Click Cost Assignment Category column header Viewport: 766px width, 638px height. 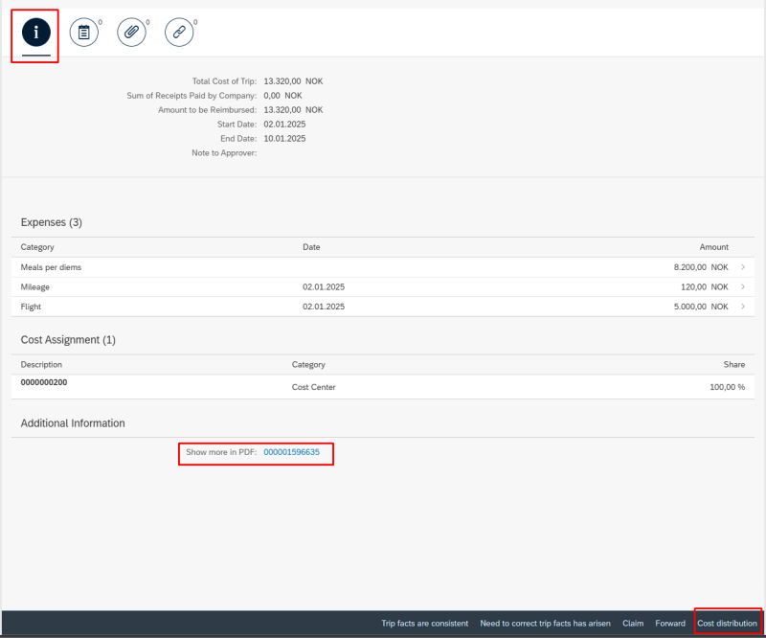[308, 364]
